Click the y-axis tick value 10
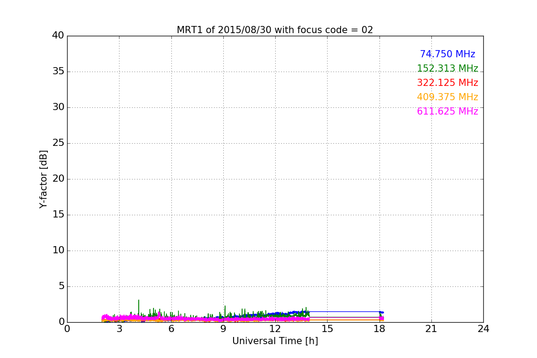 [58, 251]
